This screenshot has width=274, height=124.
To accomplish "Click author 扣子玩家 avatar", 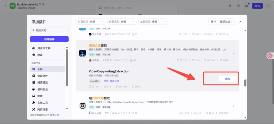I will 90,113.
